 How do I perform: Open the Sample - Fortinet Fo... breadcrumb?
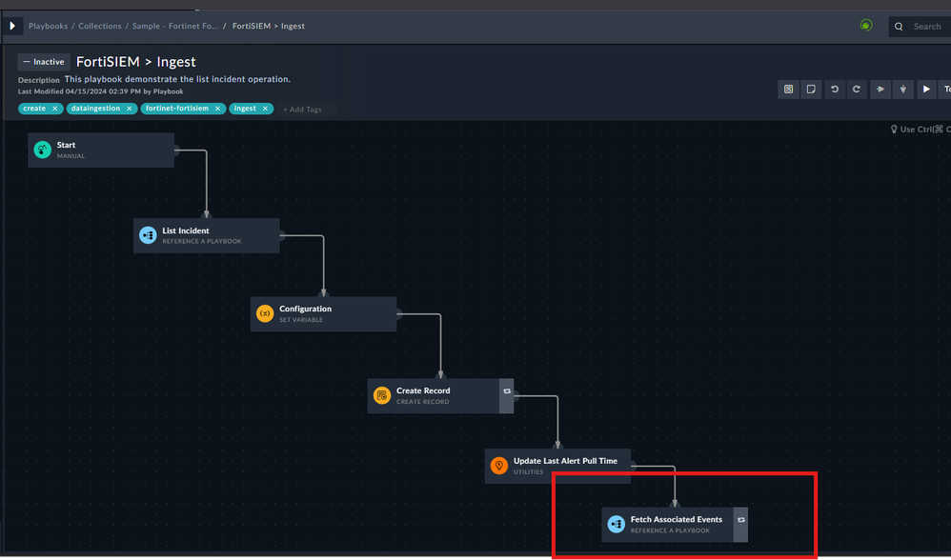(x=174, y=26)
